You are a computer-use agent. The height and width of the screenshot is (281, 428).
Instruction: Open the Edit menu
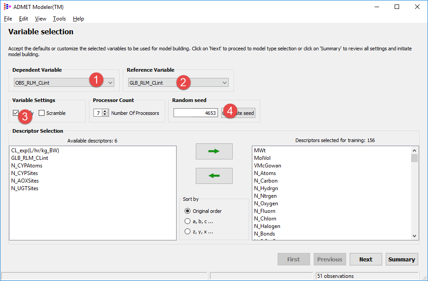(x=24, y=19)
